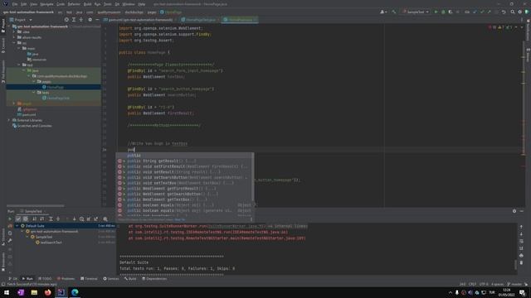Collapse all icon in Project panel header
The image size is (531, 298).
(x=81, y=20)
